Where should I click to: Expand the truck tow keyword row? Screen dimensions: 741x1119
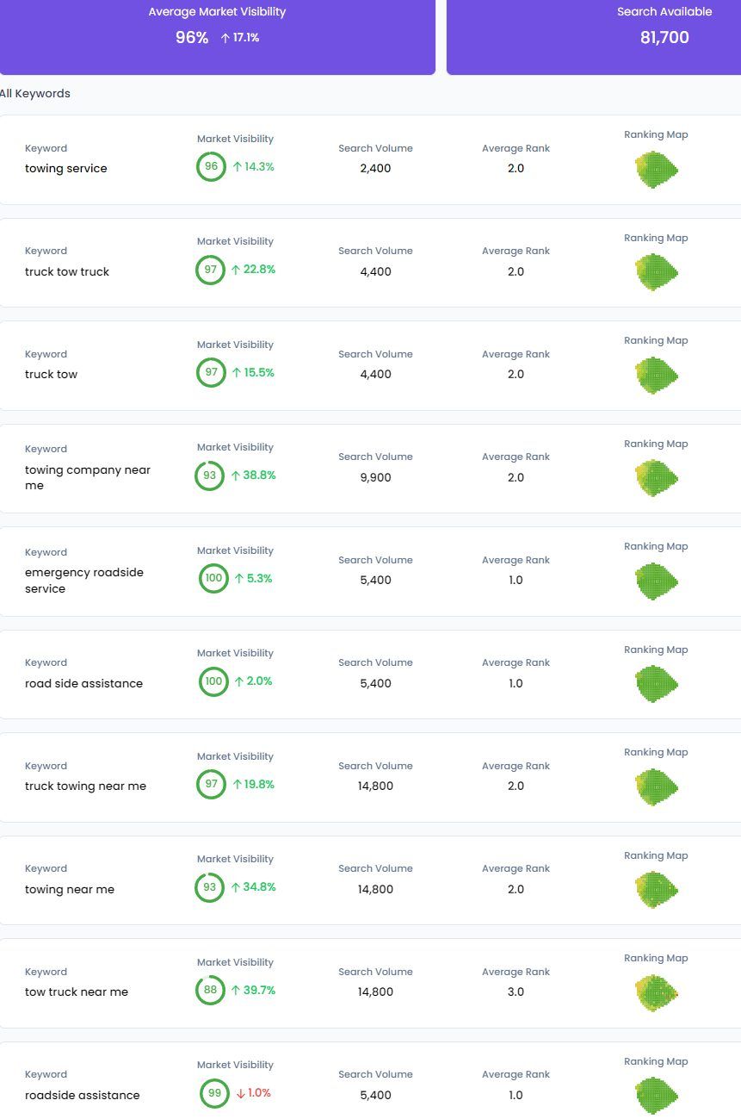coord(370,374)
